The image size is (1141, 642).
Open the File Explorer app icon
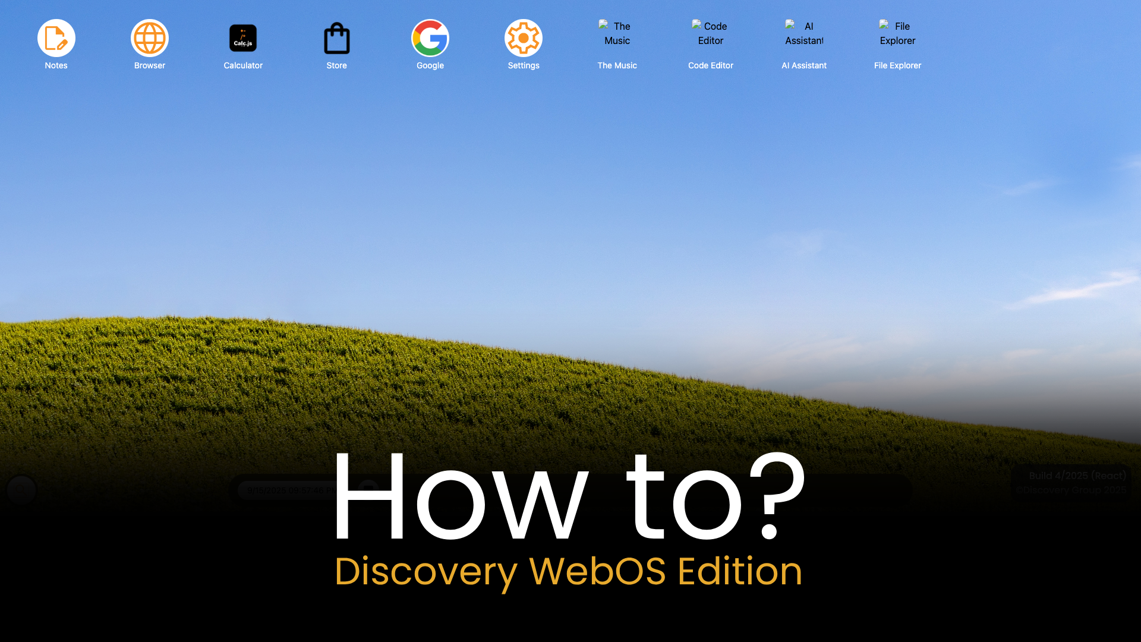point(897,33)
